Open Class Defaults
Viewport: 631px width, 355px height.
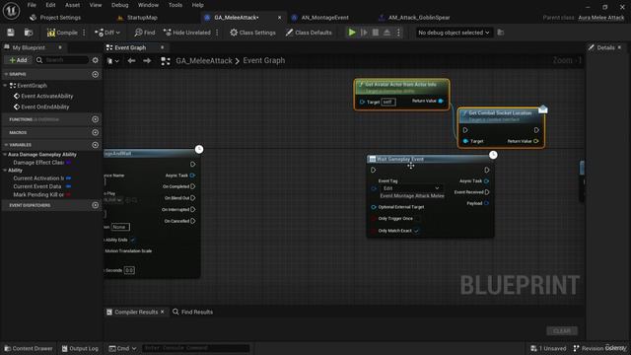click(x=309, y=33)
